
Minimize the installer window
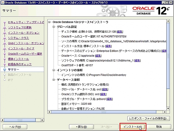coord(163,2)
